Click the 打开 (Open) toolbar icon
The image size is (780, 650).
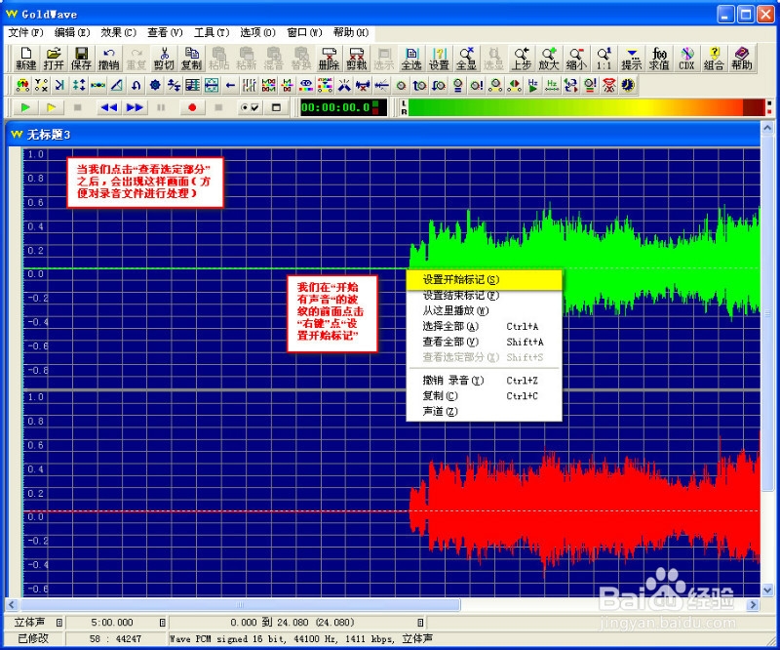tap(54, 59)
